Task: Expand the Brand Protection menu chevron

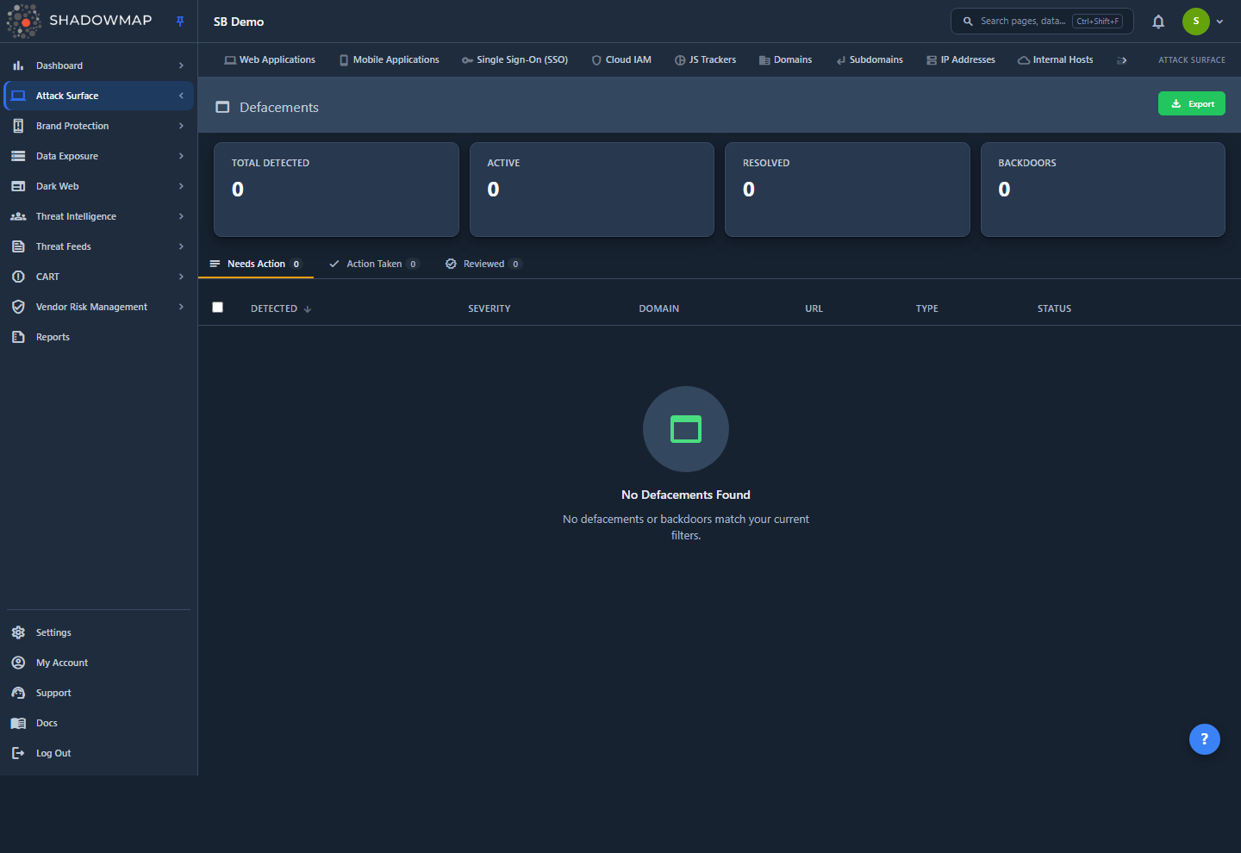Action: pos(181,126)
